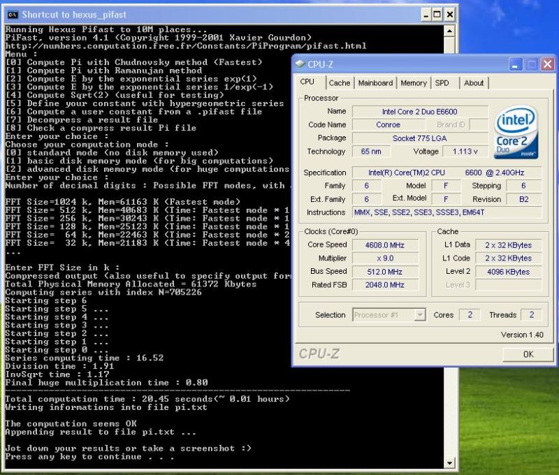The width and height of the screenshot is (559, 475).
Task: Minimize the CPU-Z window
Action: tap(515, 64)
